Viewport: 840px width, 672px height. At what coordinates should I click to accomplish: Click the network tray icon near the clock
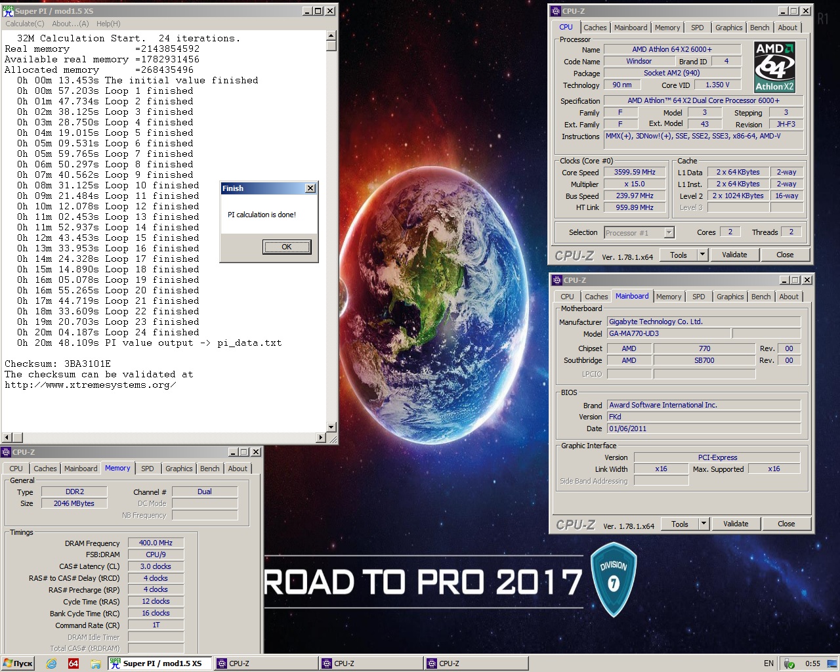[789, 663]
